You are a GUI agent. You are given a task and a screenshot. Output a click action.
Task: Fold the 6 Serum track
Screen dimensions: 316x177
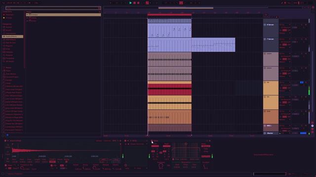point(265,25)
